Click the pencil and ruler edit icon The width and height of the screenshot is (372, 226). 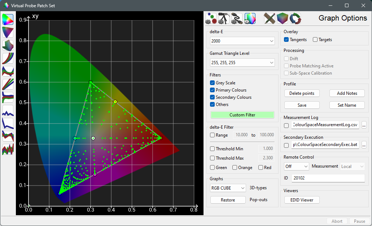point(270,18)
